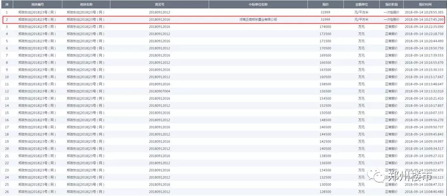This screenshot has height=196, width=447.
Task: Click timestamp 2018-09-14 10:10:21.410
Action: 424,99
